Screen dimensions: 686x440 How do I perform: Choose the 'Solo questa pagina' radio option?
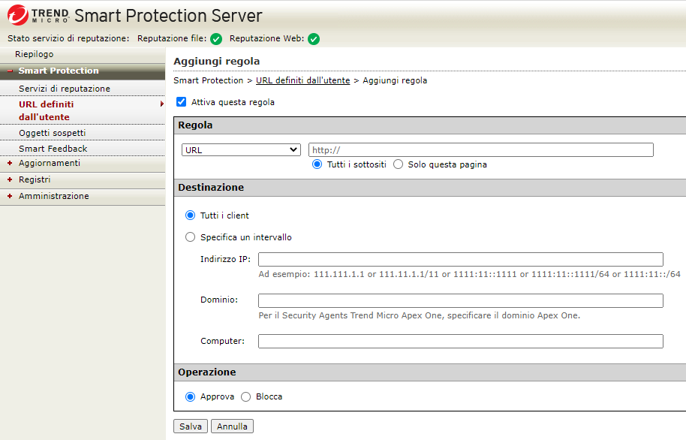tap(399, 164)
